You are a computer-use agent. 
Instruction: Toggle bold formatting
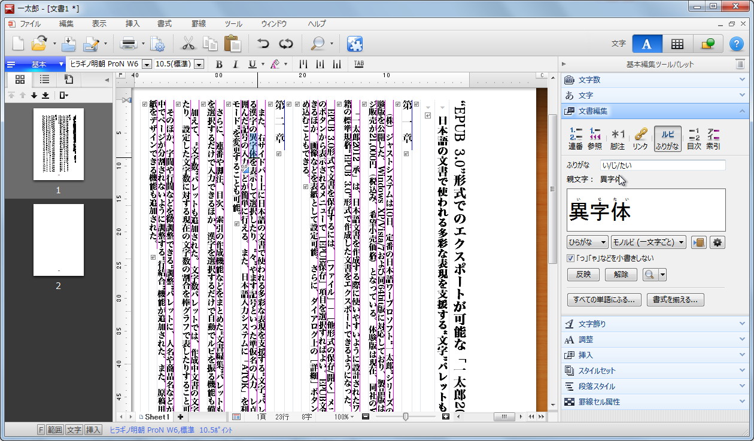pos(219,64)
